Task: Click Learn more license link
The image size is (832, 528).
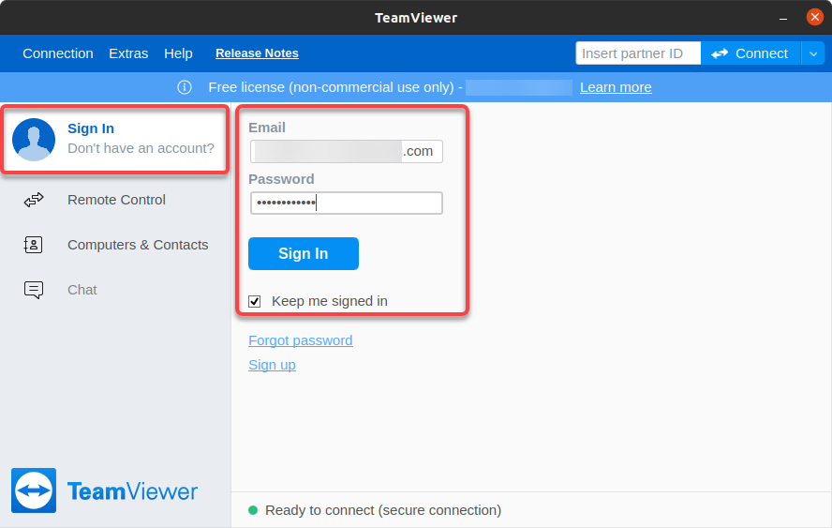Action: (x=616, y=87)
